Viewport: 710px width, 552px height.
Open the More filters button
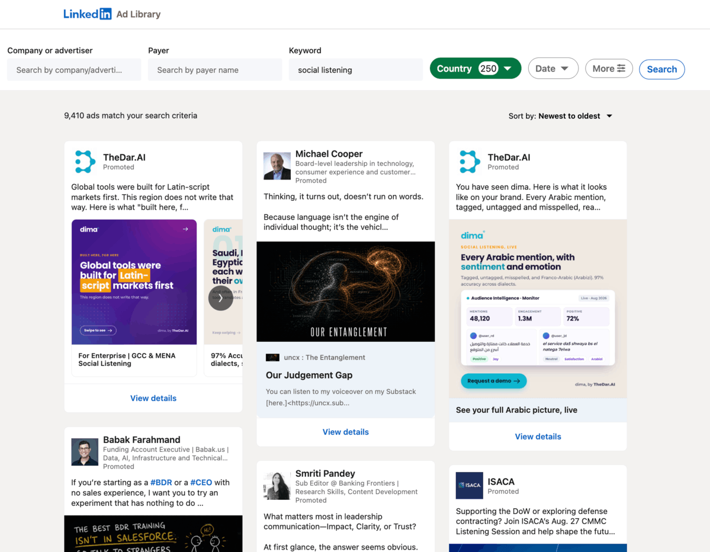tap(609, 68)
